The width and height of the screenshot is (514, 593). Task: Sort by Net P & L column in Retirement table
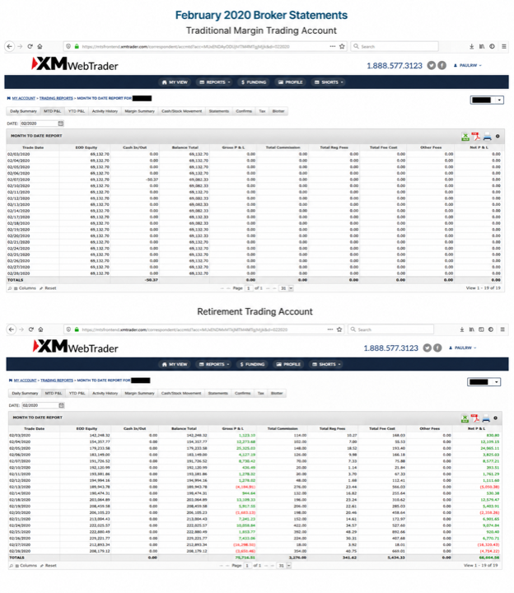click(477, 428)
